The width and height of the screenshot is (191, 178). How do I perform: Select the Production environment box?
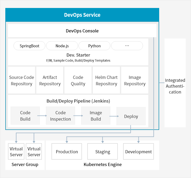(67, 152)
